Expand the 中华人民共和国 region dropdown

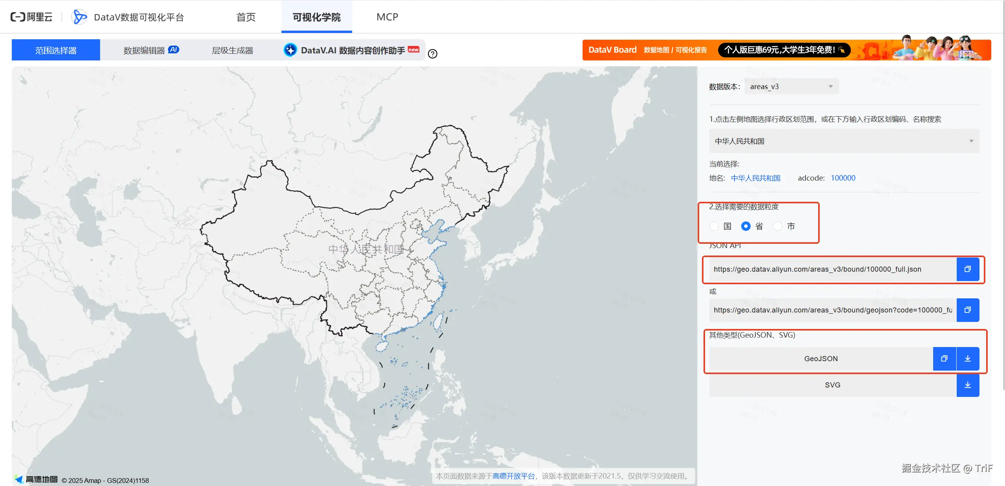(844, 141)
